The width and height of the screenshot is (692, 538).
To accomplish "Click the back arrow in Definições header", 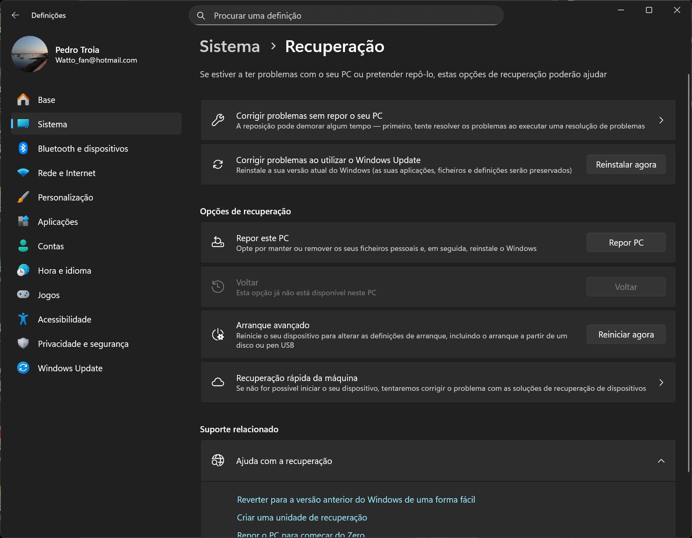I will tap(15, 15).
